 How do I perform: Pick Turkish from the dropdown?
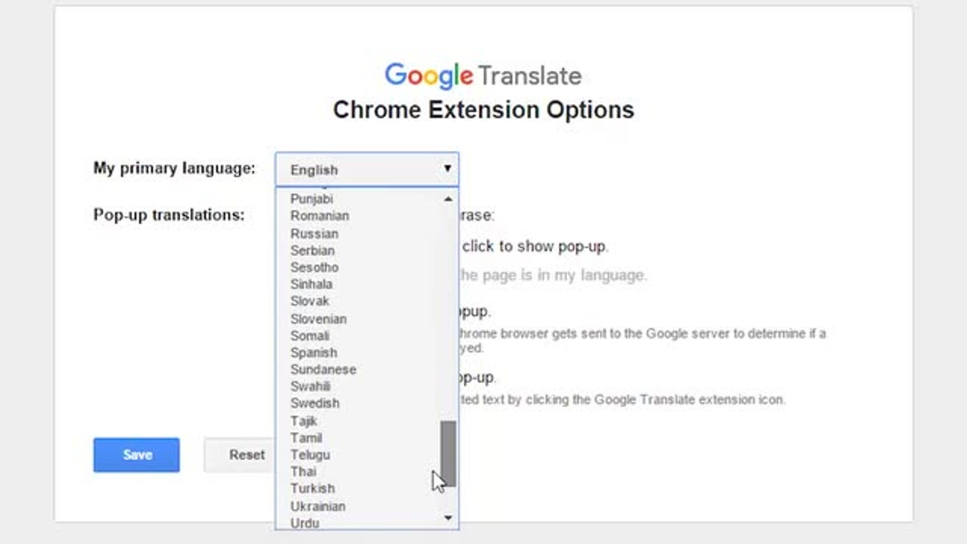(312, 488)
